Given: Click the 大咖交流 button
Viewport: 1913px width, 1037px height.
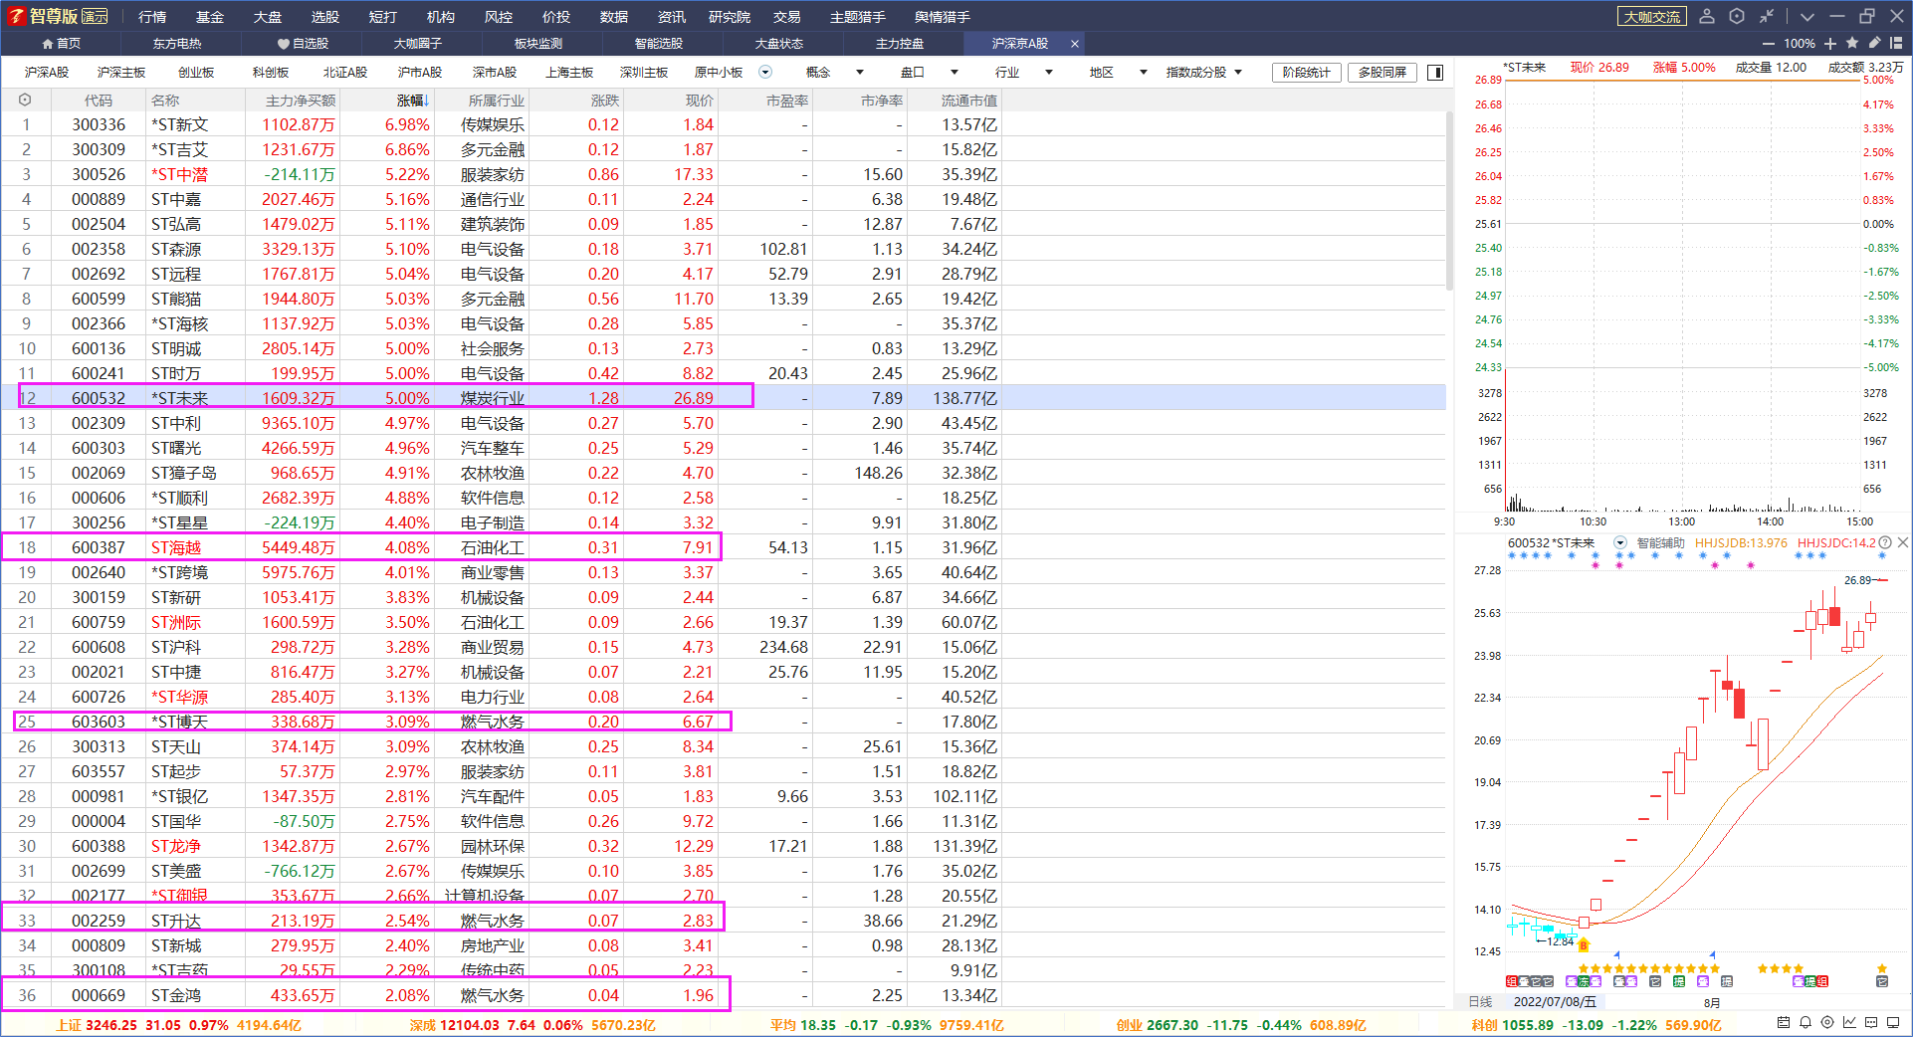Looking at the screenshot, I should pyautogui.click(x=1652, y=17).
